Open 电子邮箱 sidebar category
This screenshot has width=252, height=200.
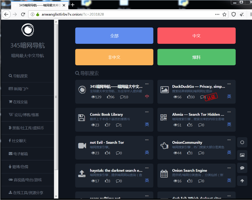click(18, 154)
